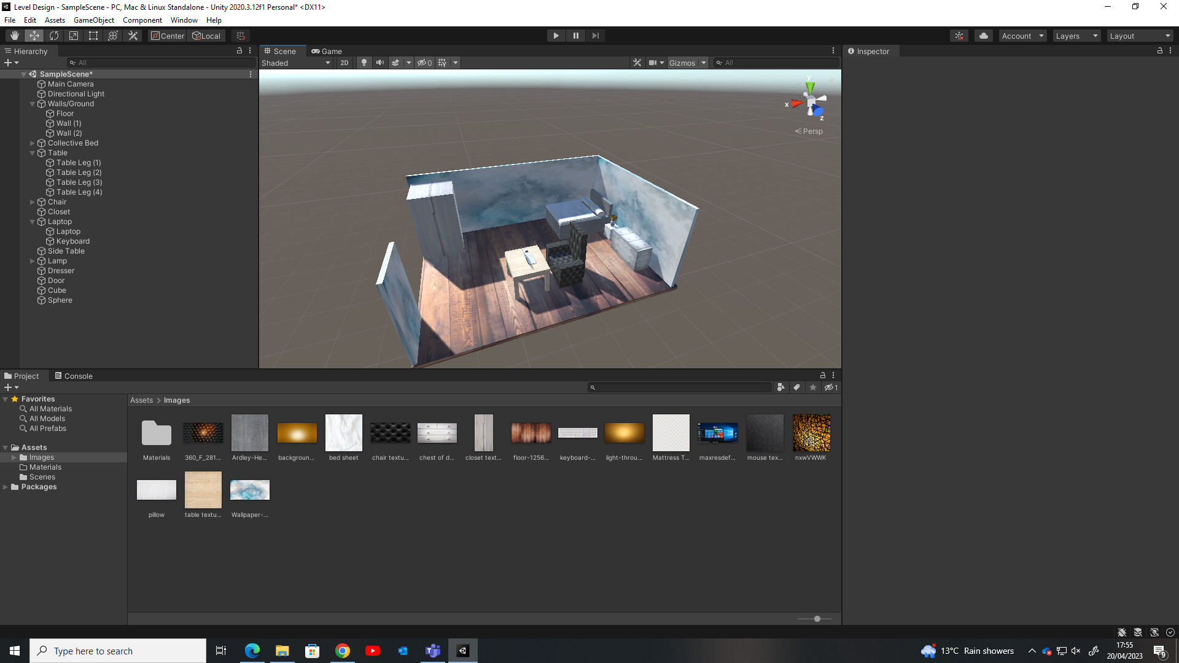The height and width of the screenshot is (663, 1179).
Task: Open the Rect Transform tool
Action: click(93, 35)
